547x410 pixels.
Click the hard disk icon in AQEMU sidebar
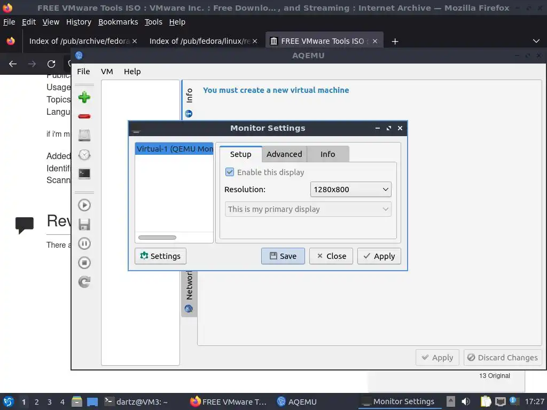84,135
